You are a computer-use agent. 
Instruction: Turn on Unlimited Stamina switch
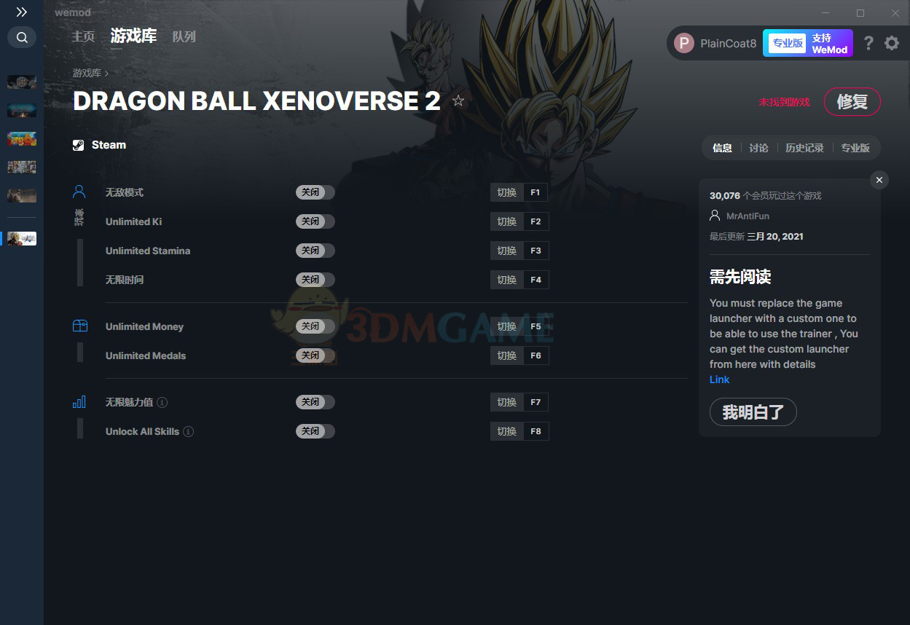[x=315, y=251]
